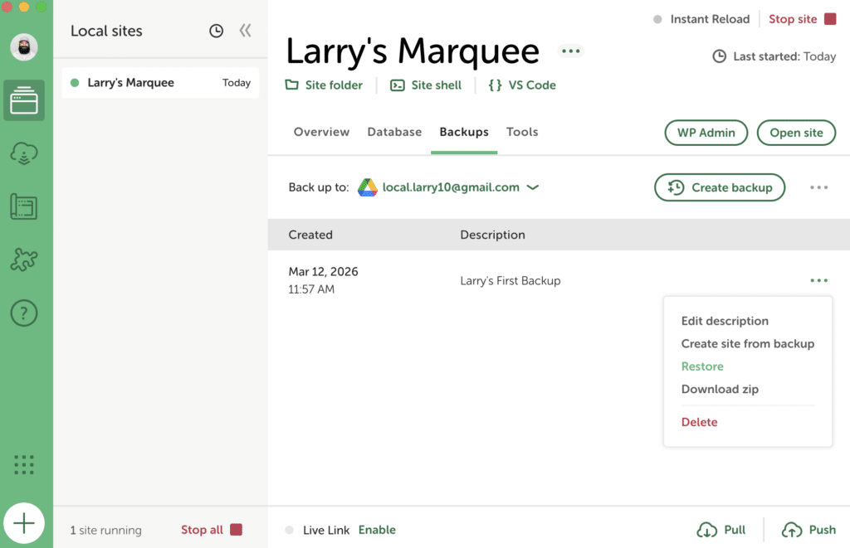Choose Restore from the backup menu
Viewport: 850px width, 548px height.
click(x=702, y=366)
